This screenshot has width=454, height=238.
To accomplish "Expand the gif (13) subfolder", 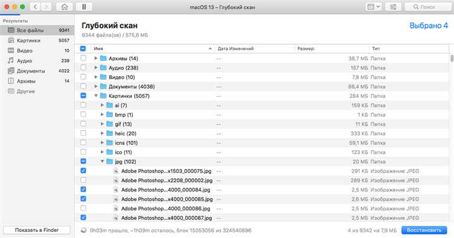I will (x=102, y=124).
